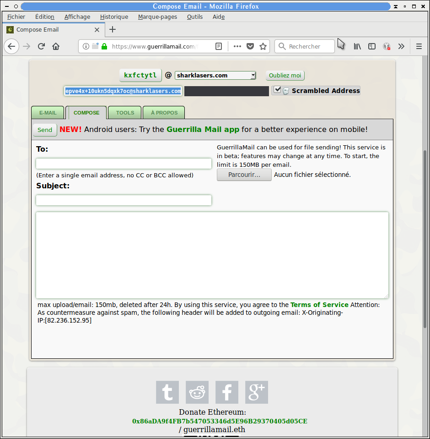Open the Library icon
This screenshot has height=439, width=430.
[x=357, y=46]
